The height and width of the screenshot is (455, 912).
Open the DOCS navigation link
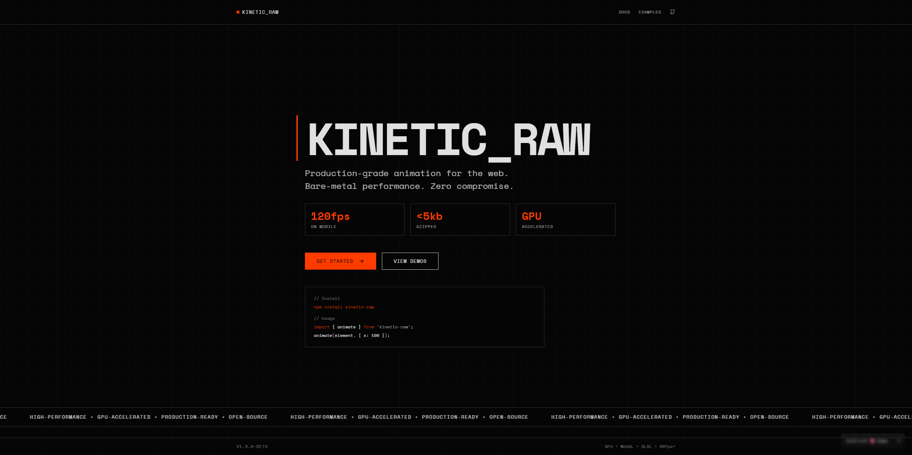[x=624, y=12]
